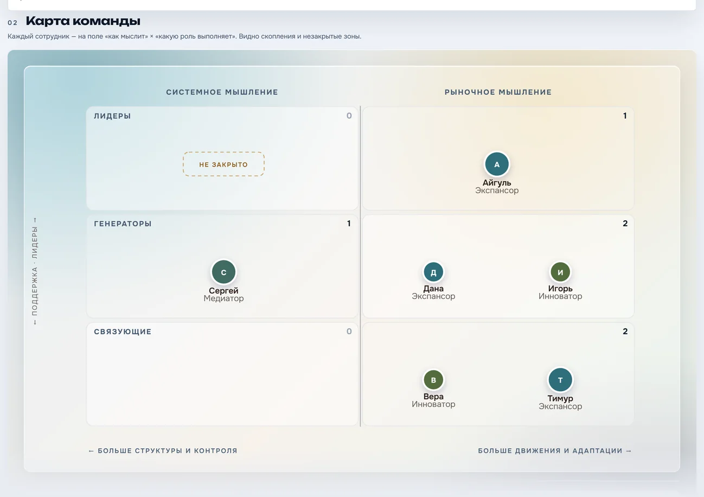Click 'Больше структуры и контроля' axis label

[x=163, y=451]
